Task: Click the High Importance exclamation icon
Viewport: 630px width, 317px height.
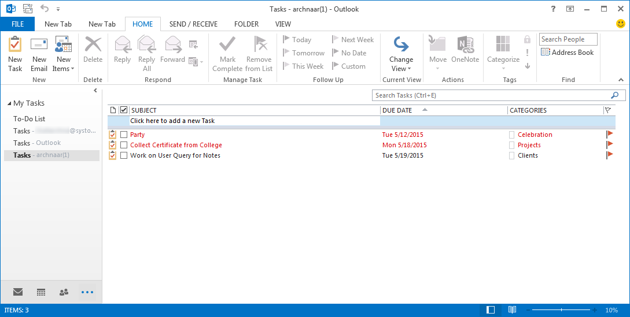Action: click(x=527, y=53)
